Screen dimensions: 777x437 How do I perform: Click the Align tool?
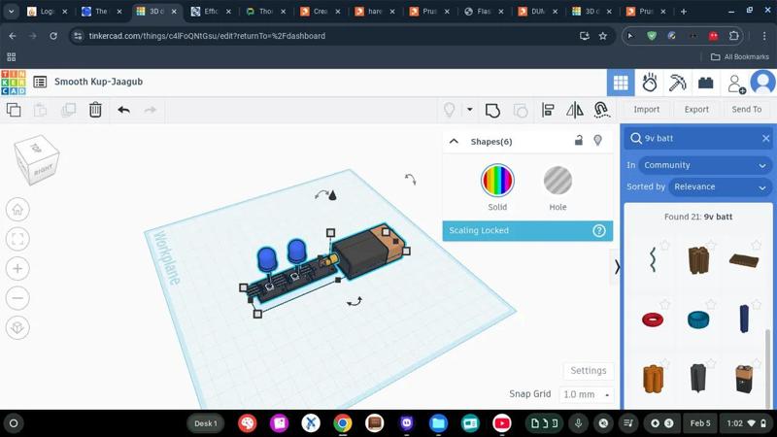click(x=548, y=110)
